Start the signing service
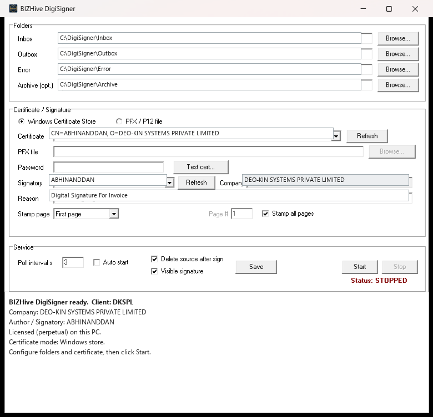This screenshot has width=433, height=417. [x=360, y=267]
